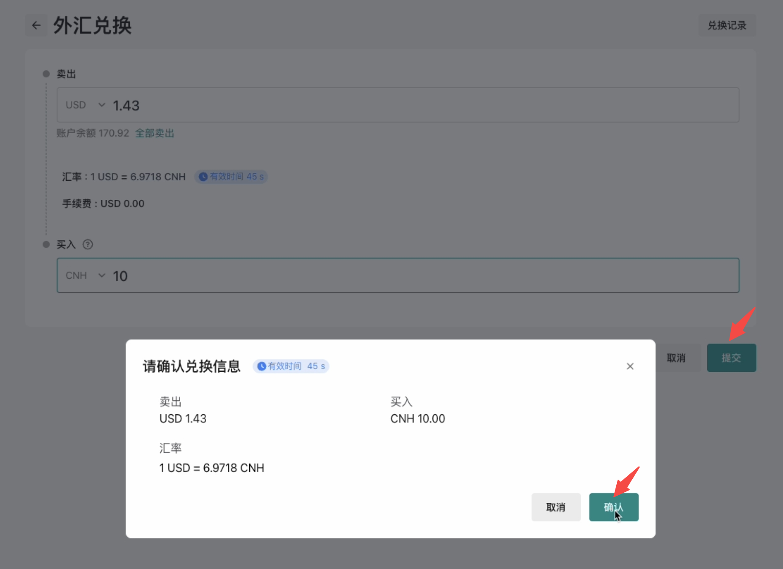Click the buy amount field showing 10

coord(421,276)
